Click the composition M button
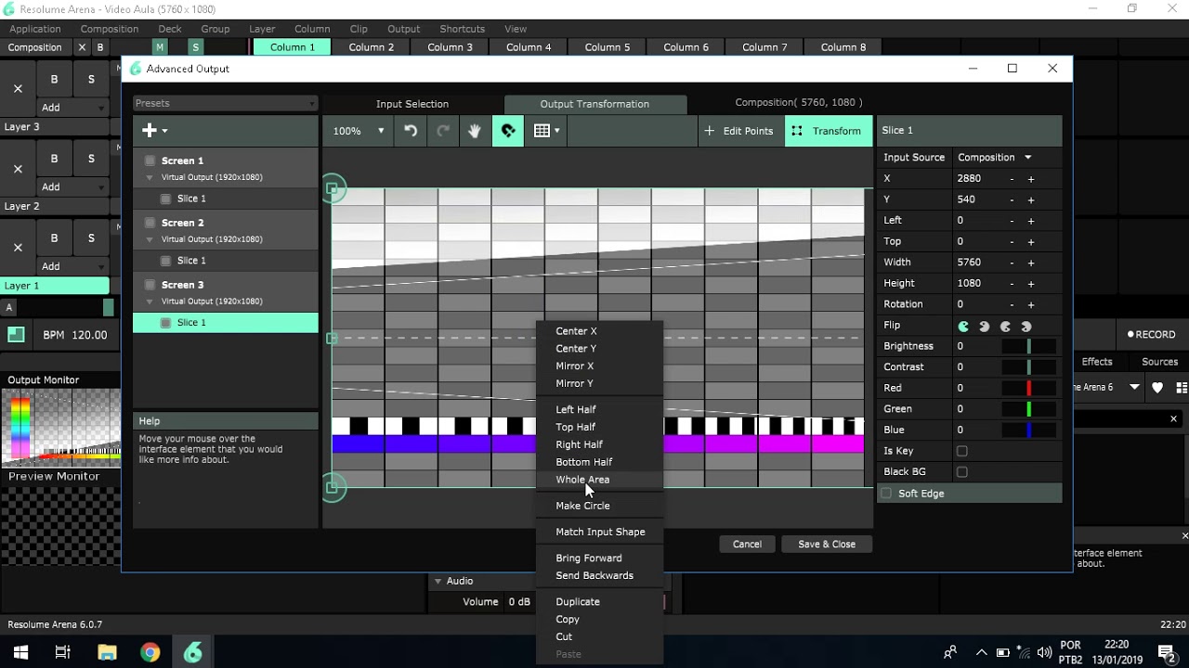1189x668 pixels. (160, 47)
